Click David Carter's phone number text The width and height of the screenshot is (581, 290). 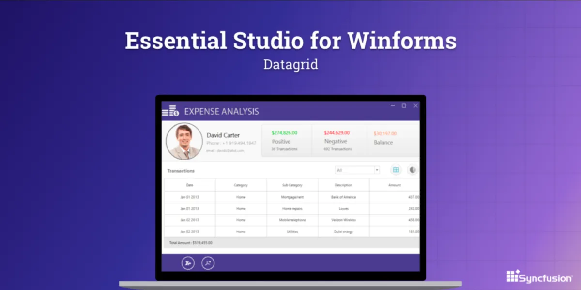tap(231, 143)
